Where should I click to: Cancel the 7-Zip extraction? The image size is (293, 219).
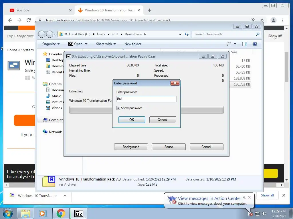click(x=206, y=147)
